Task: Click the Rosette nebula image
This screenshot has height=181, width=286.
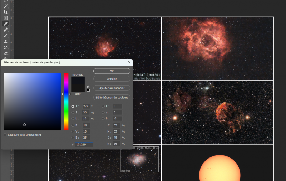Action: (x=218, y=49)
